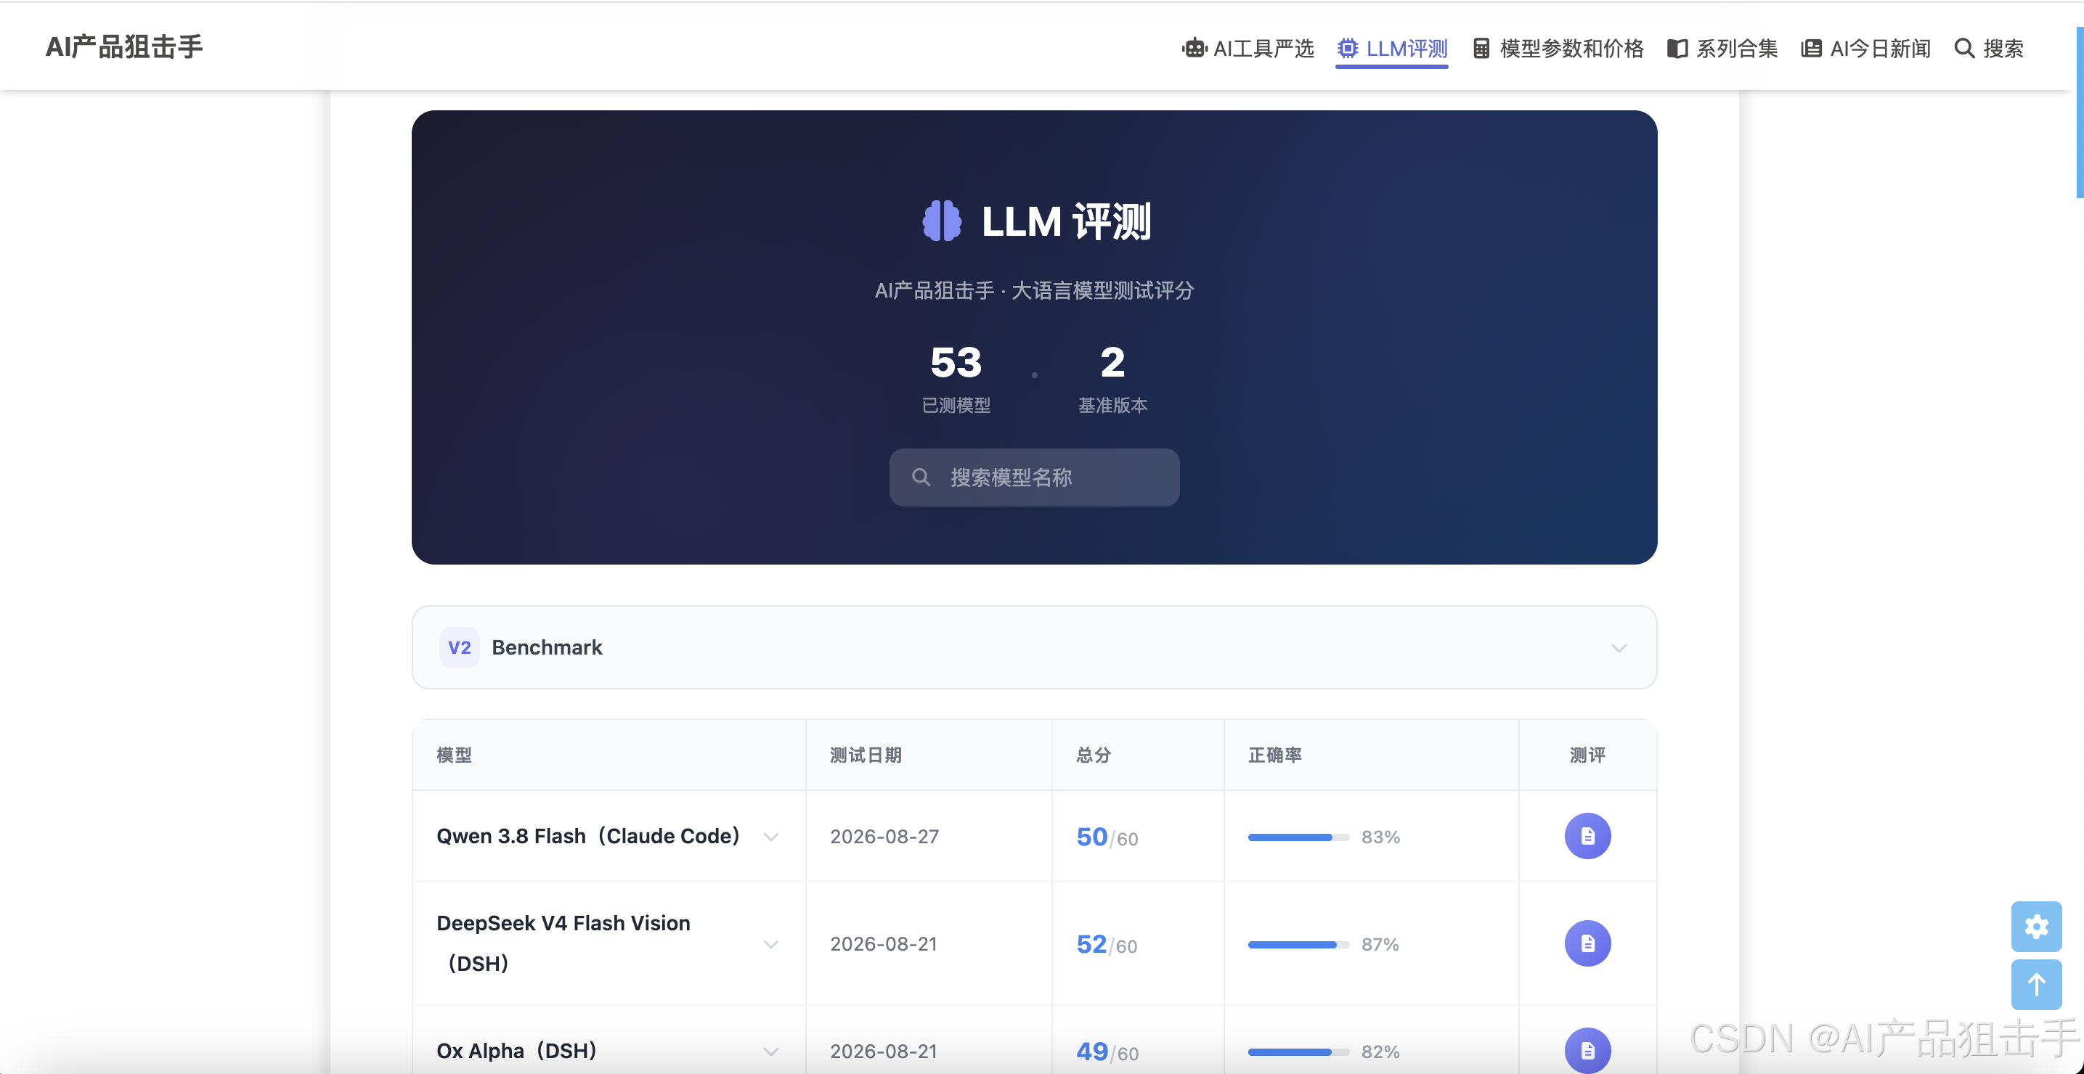Click the Qwen 3.8 Flash 83% accuracy bar
Viewport: 2084px width, 1074px height.
(x=1298, y=837)
